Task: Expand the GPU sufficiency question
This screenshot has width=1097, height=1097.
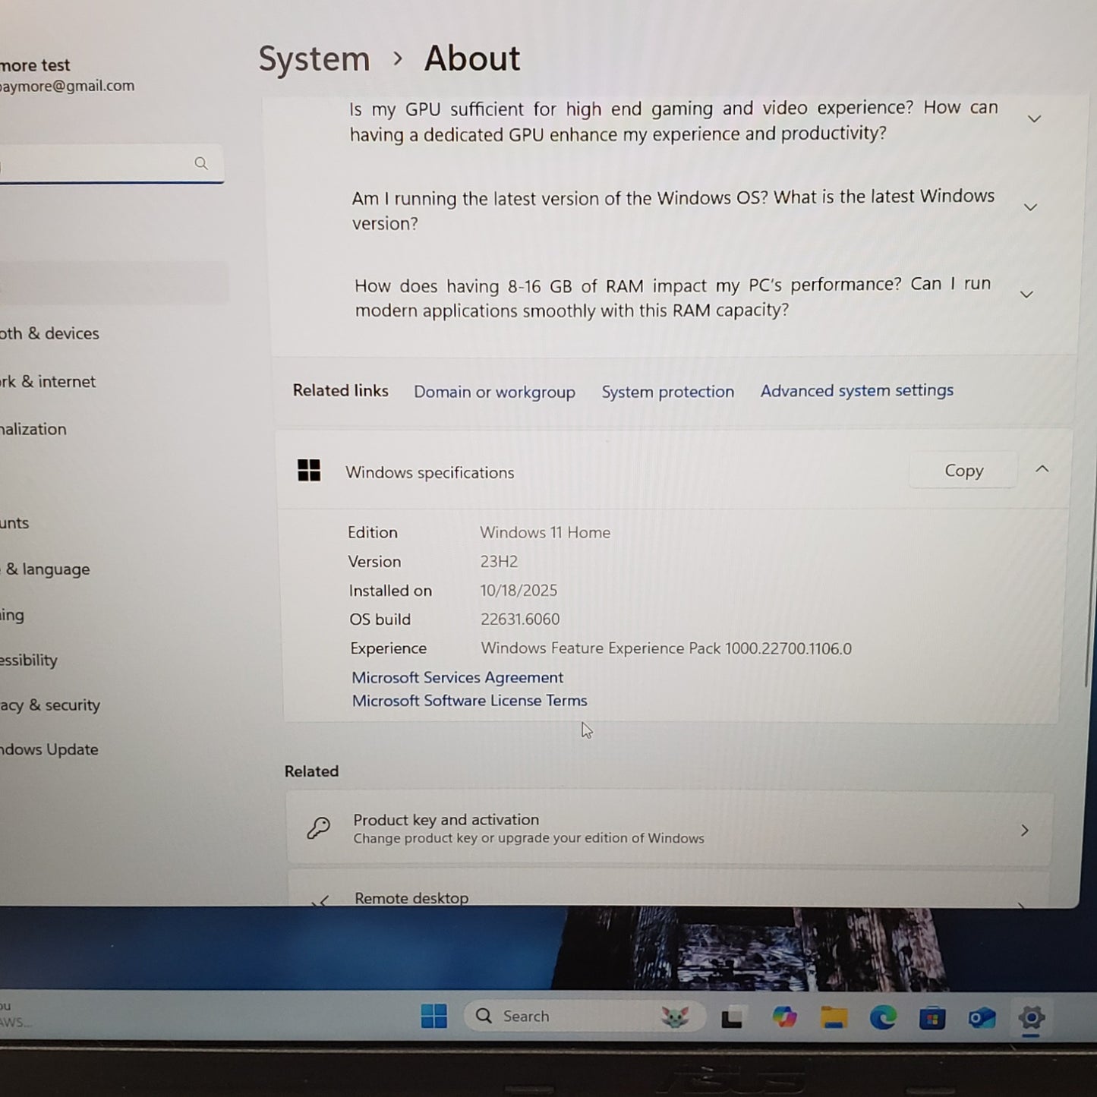Action: [x=1034, y=119]
